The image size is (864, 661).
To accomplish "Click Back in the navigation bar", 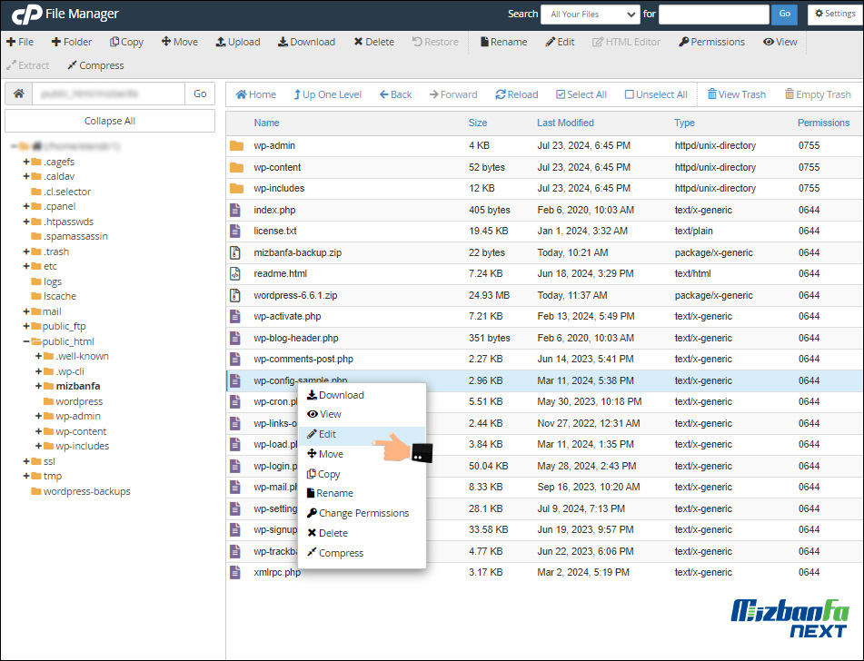I will [395, 94].
